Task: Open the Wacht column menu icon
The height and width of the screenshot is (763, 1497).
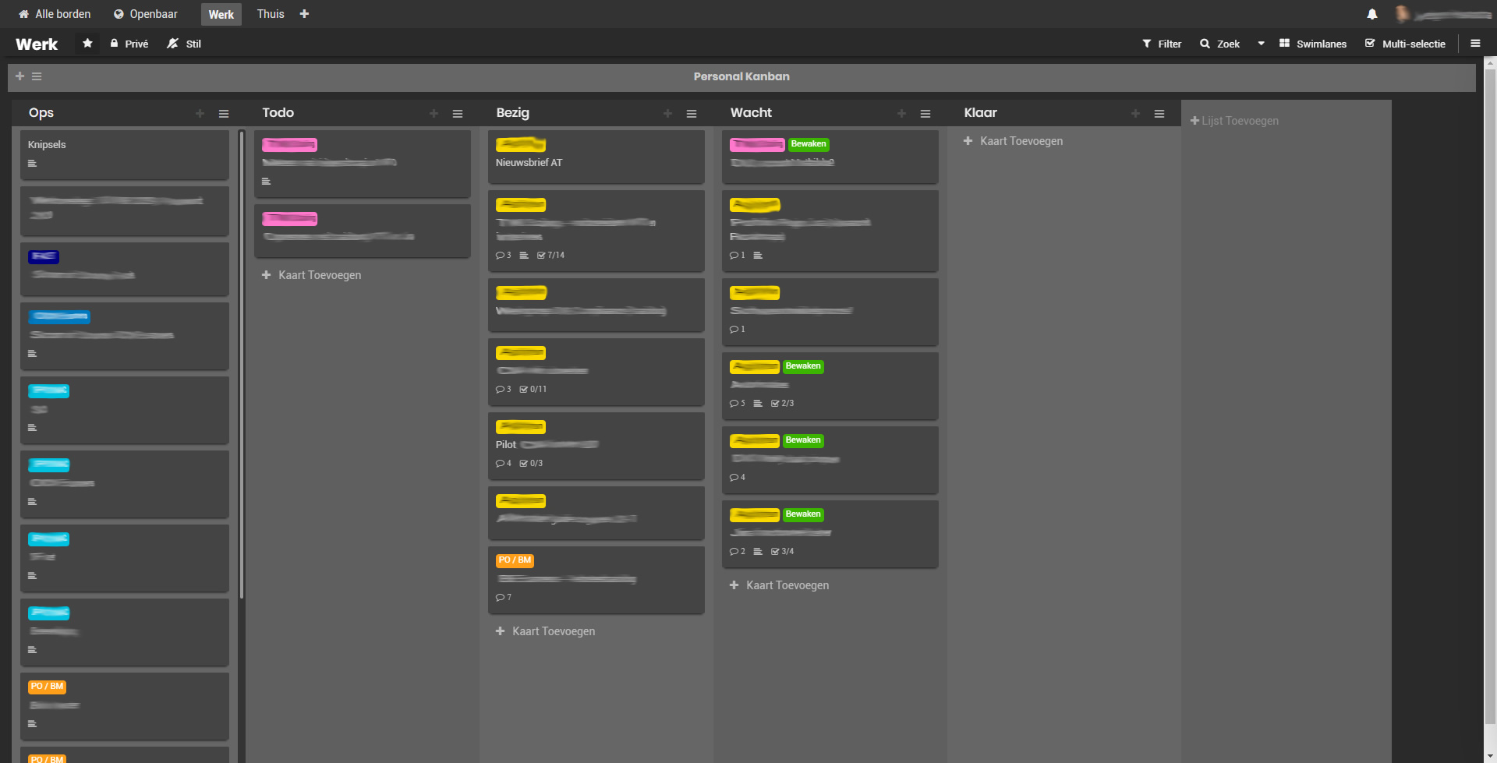Action: [925, 113]
